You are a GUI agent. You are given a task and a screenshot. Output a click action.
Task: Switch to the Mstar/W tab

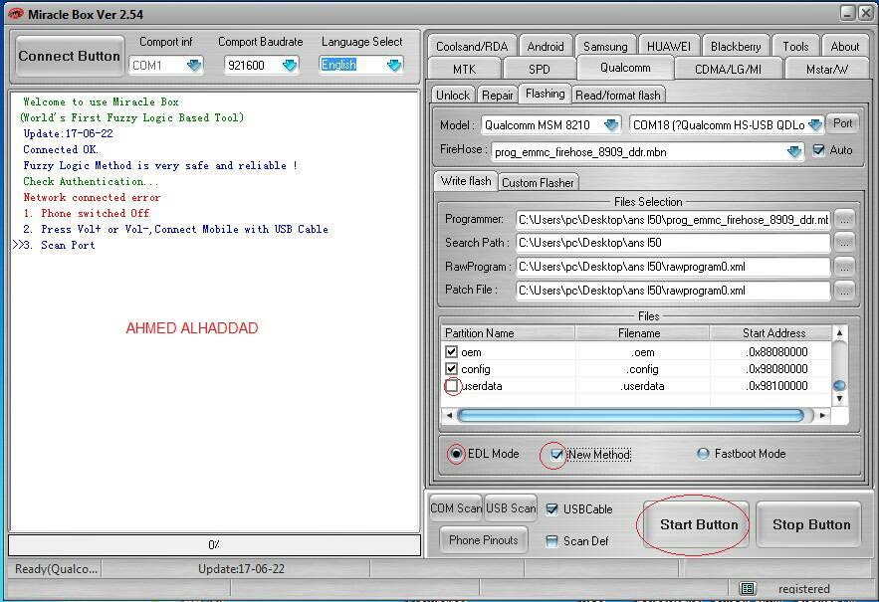(827, 69)
